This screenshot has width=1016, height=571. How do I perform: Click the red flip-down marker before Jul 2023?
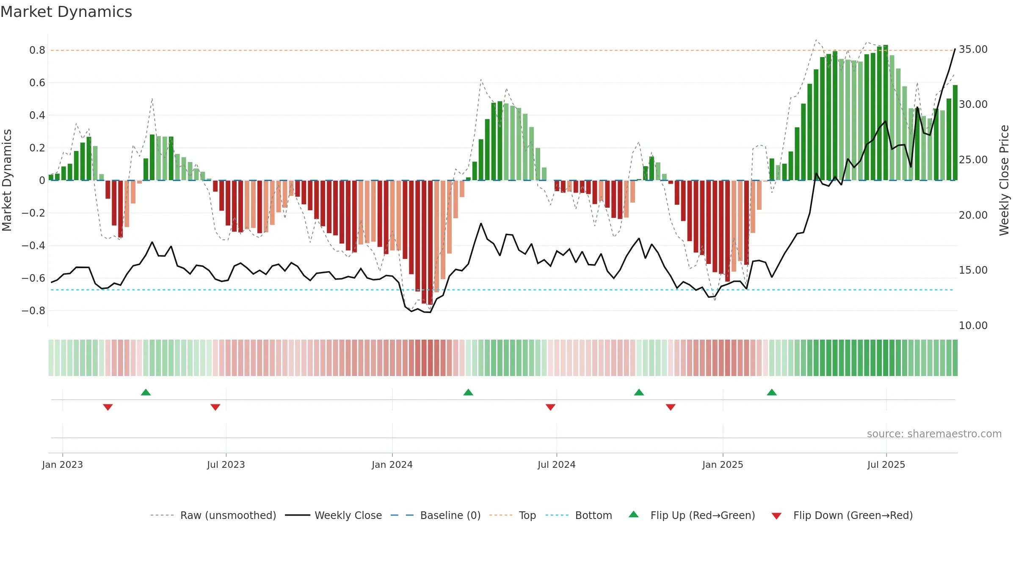(215, 407)
